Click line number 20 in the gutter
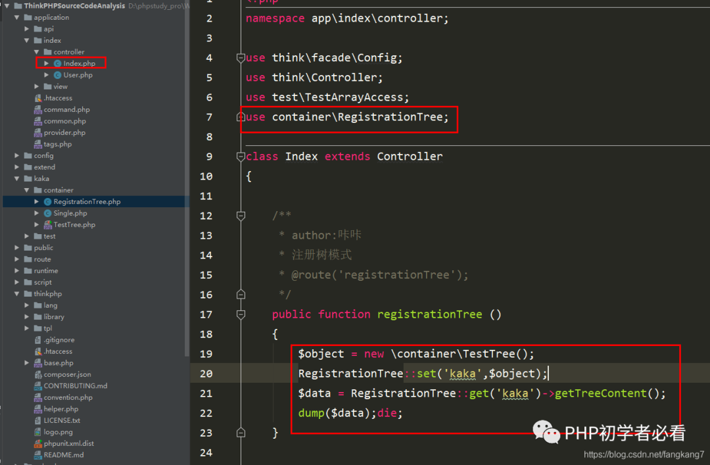710x465 pixels. coord(206,374)
